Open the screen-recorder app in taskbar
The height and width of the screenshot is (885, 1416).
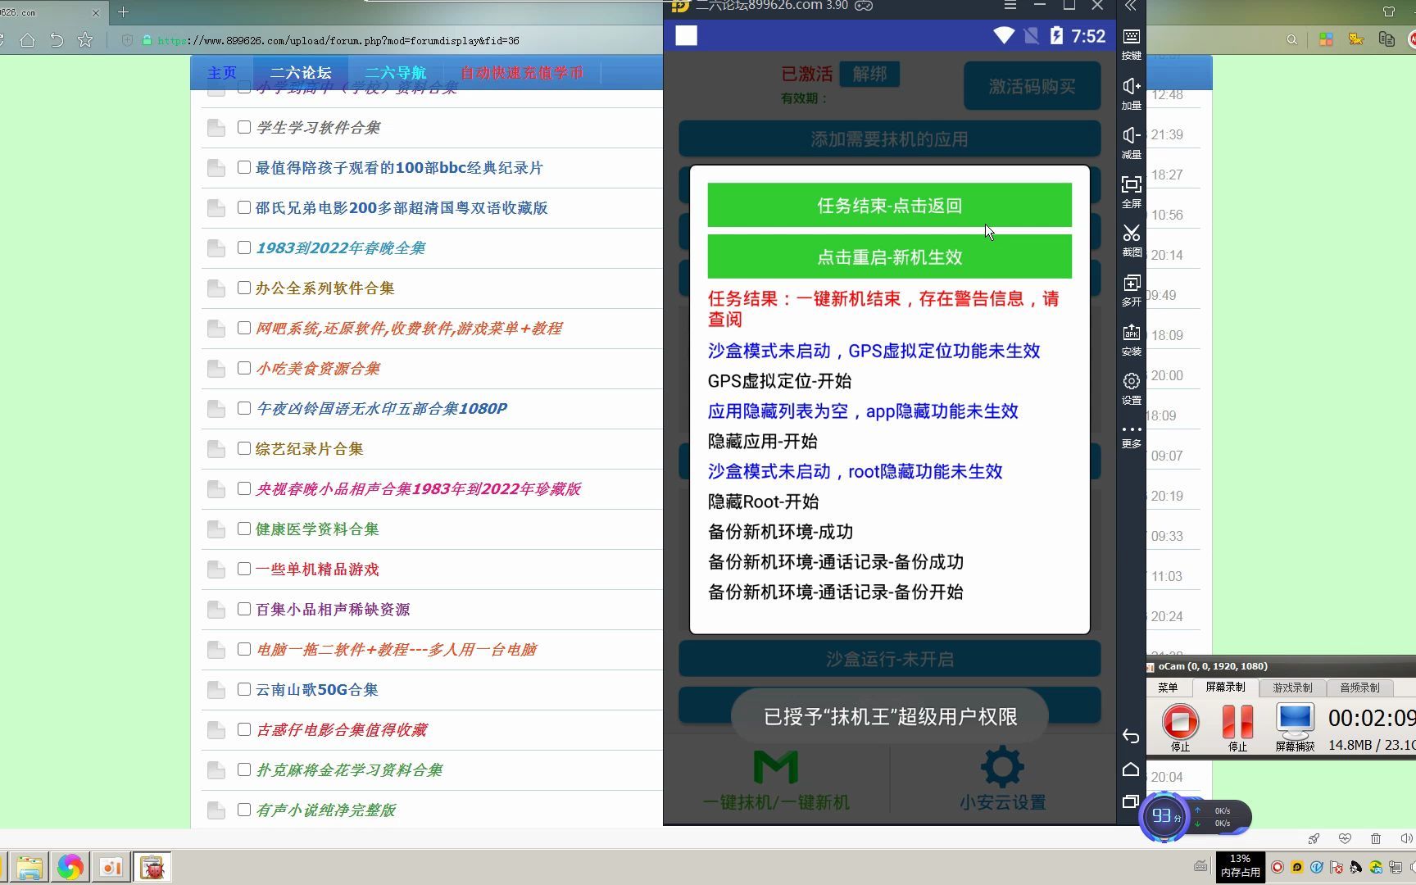point(111,867)
